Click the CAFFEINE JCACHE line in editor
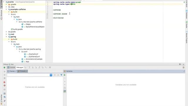The height and width of the screenshot is (106, 188). pyautogui.click(x=60, y=14)
